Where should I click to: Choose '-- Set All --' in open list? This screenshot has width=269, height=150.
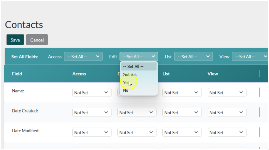click(x=139, y=66)
